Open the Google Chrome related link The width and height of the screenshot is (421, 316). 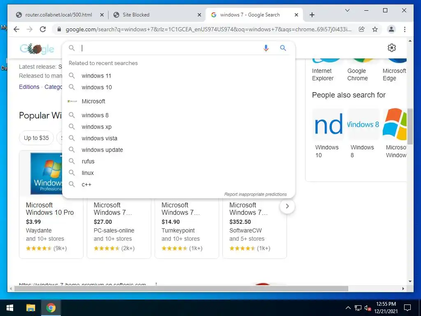click(358, 74)
